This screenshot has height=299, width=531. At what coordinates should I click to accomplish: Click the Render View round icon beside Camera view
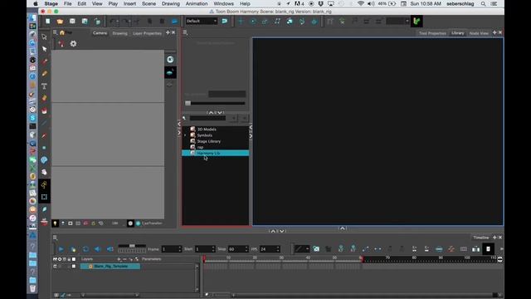(x=170, y=60)
